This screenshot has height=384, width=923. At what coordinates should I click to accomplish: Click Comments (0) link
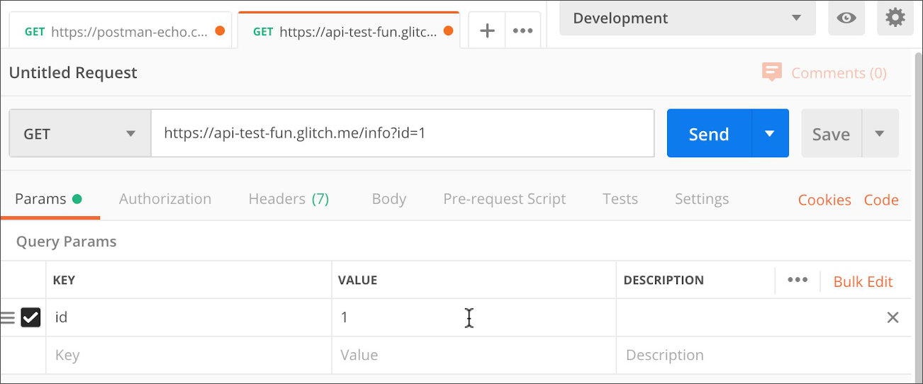[x=839, y=73]
